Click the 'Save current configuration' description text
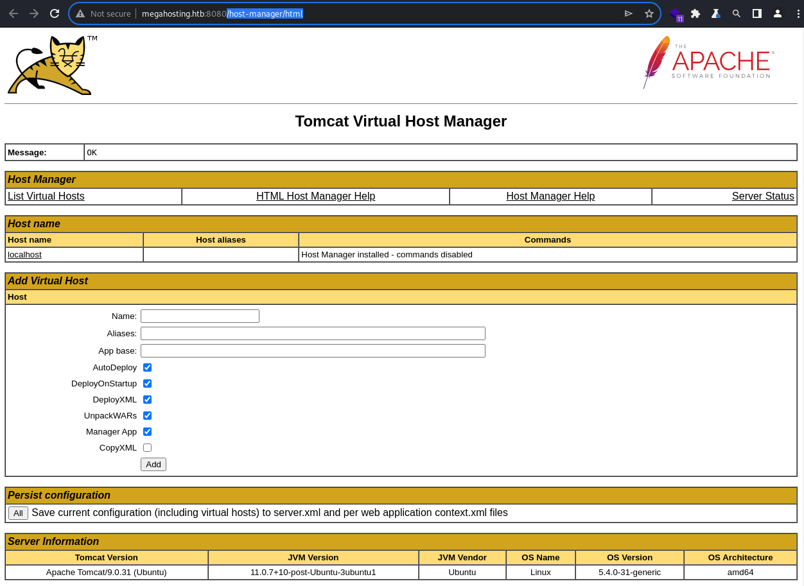Screen dimensions: 804x586 pos(270,513)
